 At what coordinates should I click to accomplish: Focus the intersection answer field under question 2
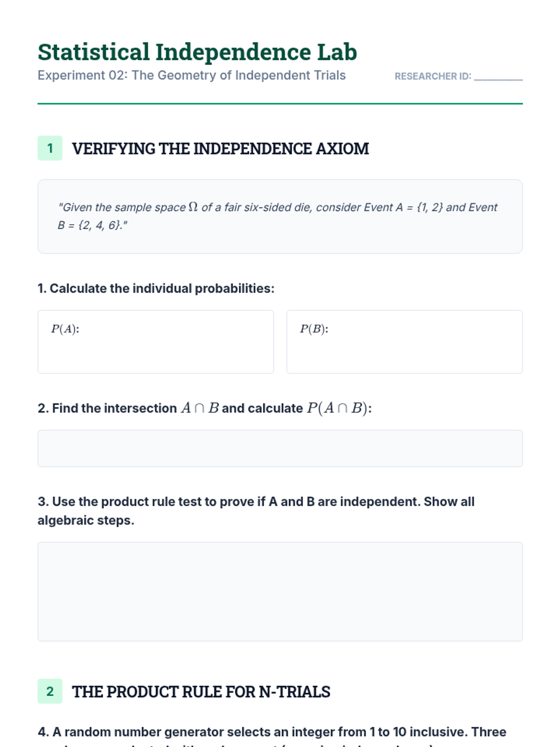(280, 448)
